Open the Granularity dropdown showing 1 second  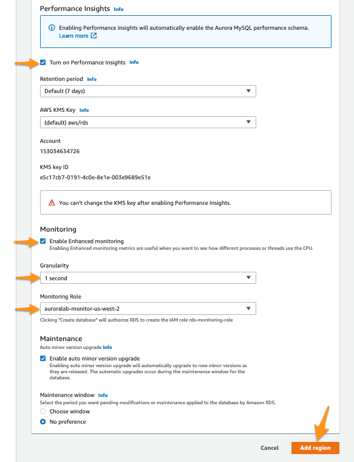(x=148, y=278)
